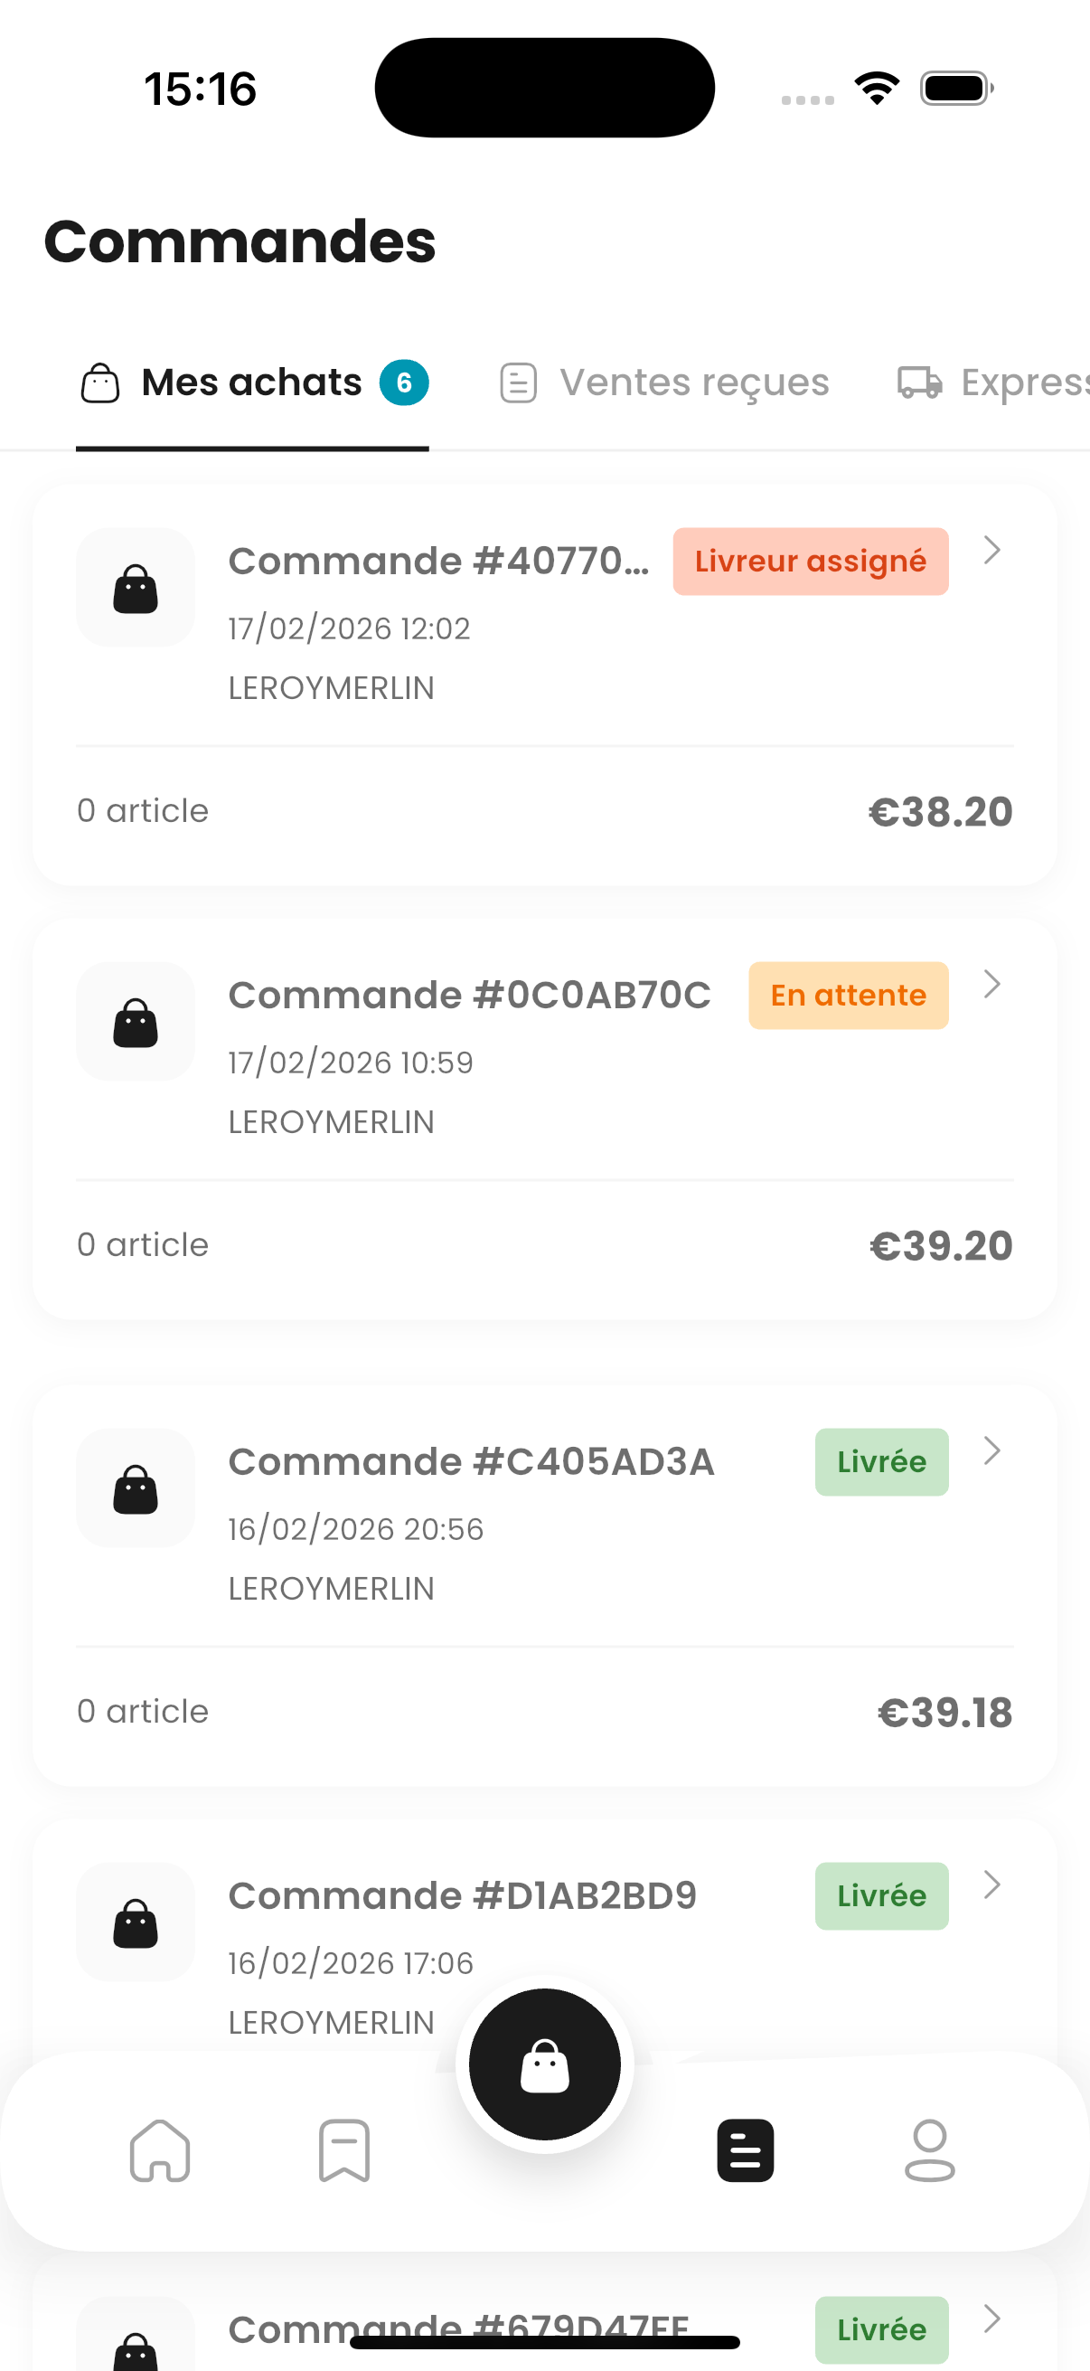This screenshot has height=2371, width=1090.
Task: Tap the En attente status label
Action: [x=847, y=995]
